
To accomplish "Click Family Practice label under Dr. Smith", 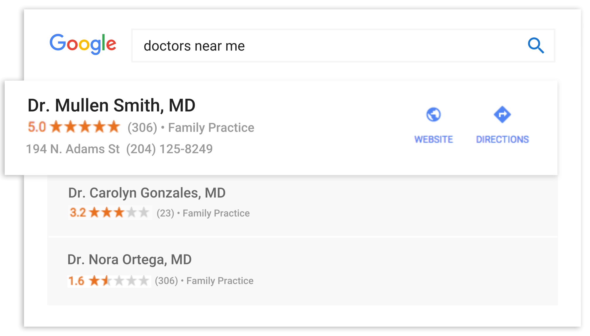I will (211, 128).
